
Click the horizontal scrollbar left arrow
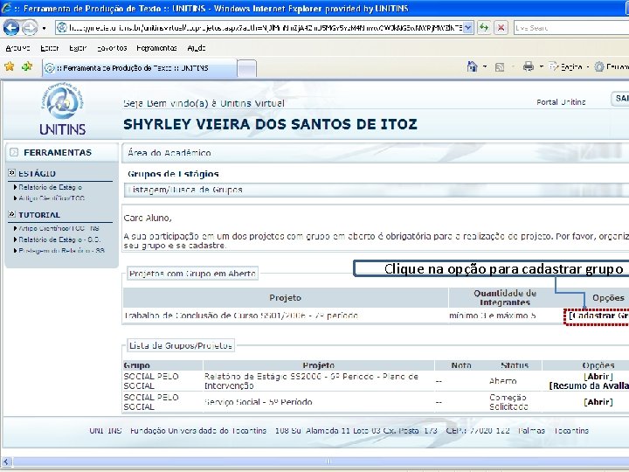(6, 462)
